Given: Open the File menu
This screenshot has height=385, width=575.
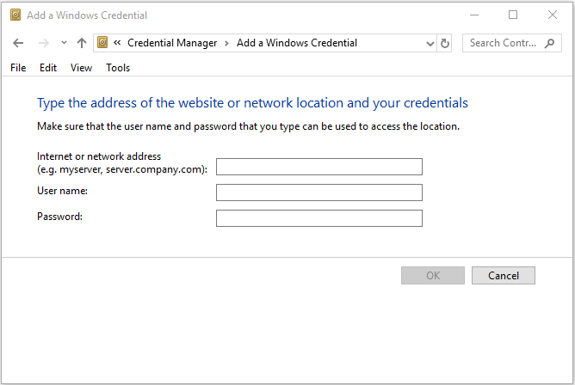Looking at the screenshot, I should [18, 68].
